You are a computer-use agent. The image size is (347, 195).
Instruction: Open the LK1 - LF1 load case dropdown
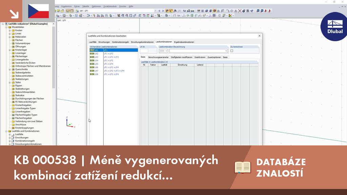pyautogui.click(x=155, y=11)
